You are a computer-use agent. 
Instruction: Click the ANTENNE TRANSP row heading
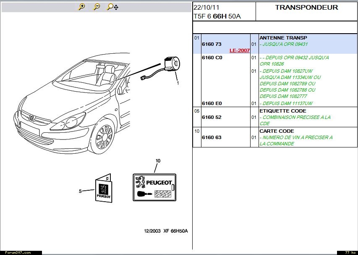click(283, 38)
